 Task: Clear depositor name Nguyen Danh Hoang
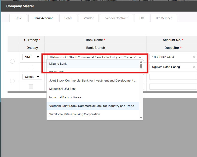(194, 67)
